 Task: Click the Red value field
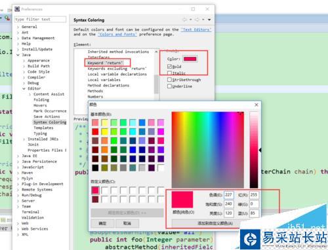pos(254,195)
